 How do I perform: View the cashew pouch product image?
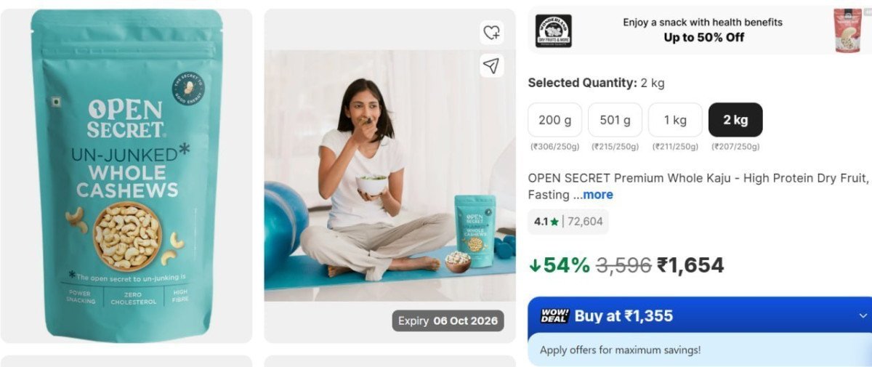(126, 176)
